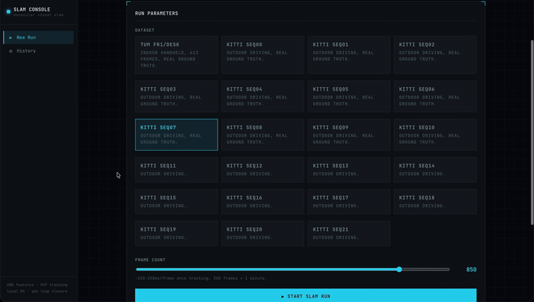Pick the KITTI SEQ19 dataset card
This screenshot has width=534, height=302.
[x=176, y=233]
